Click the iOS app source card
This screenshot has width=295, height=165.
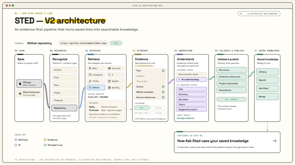29,83
